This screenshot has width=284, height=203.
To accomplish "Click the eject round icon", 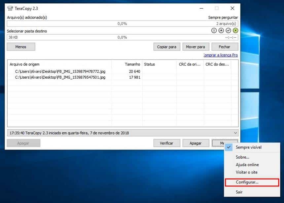I will coord(221,30).
